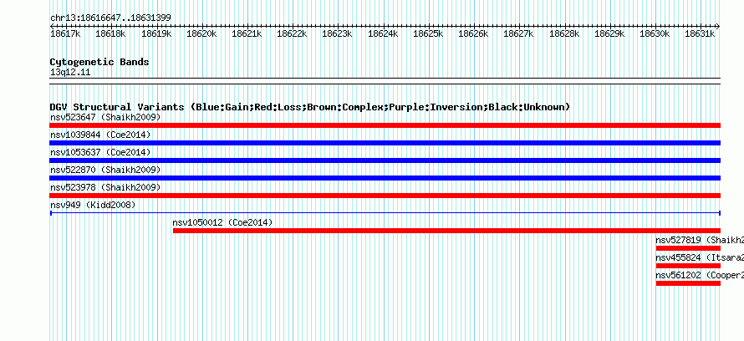Click the 18623k ruler tick label
The height and width of the screenshot is (341, 744).
(x=337, y=33)
